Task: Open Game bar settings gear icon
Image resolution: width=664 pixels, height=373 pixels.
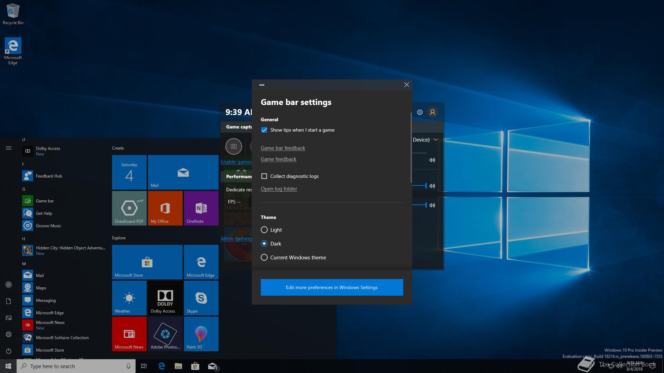Action: click(x=420, y=112)
